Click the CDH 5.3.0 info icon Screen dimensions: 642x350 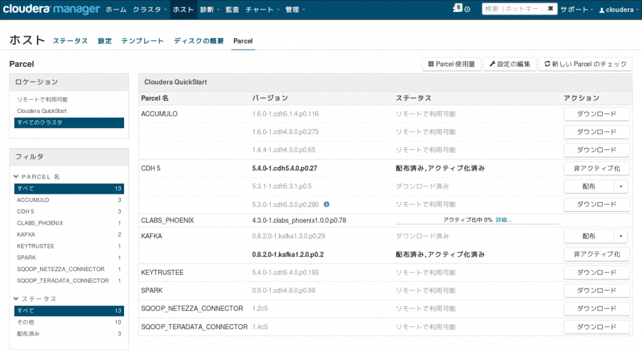click(x=326, y=204)
